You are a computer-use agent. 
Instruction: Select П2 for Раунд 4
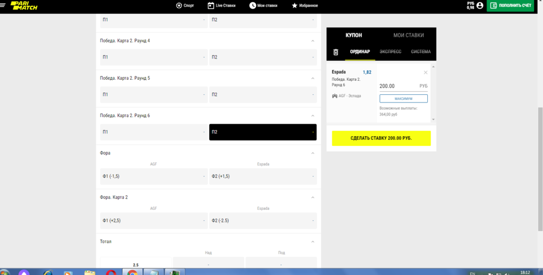coord(263,57)
